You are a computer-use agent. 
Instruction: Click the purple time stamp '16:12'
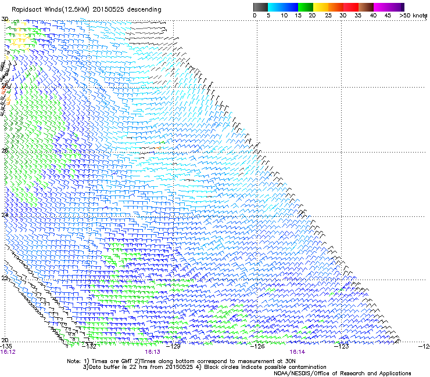8,352
